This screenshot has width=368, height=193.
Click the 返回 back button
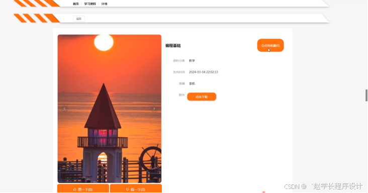point(79,19)
